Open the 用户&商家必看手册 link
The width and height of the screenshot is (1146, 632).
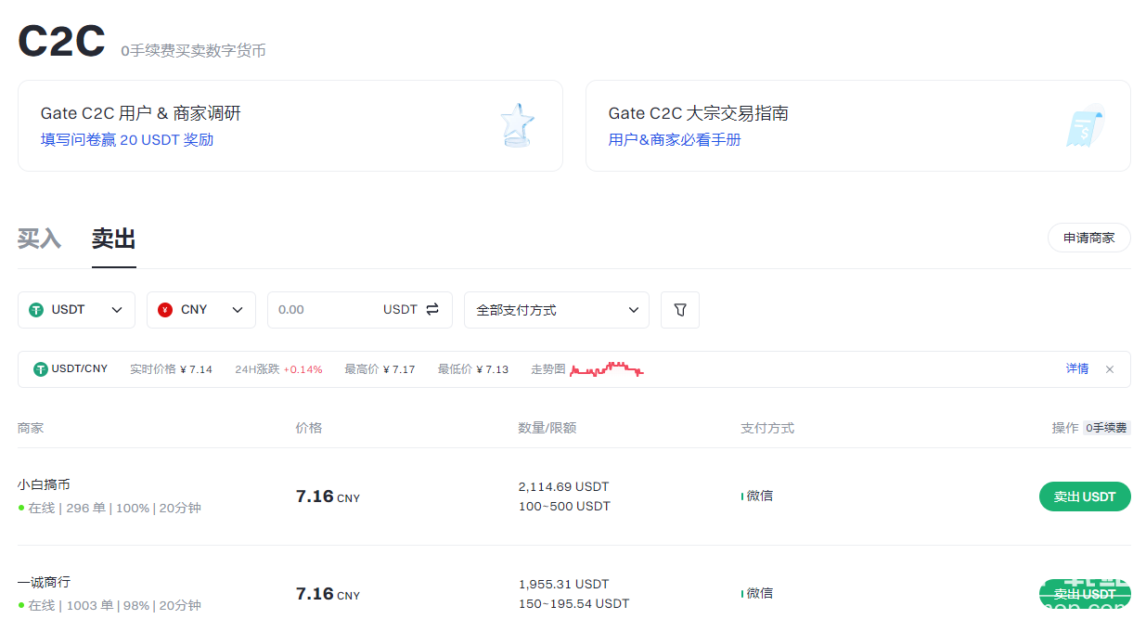pyautogui.click(x=675, y=140)
